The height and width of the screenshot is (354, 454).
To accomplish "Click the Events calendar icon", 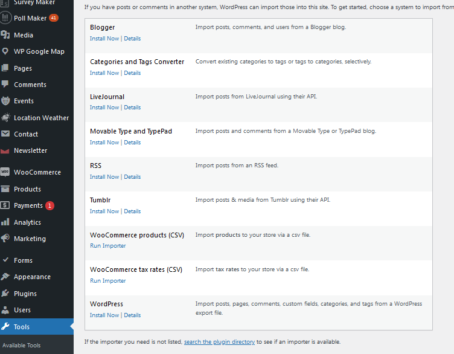I will click(5, 101).
